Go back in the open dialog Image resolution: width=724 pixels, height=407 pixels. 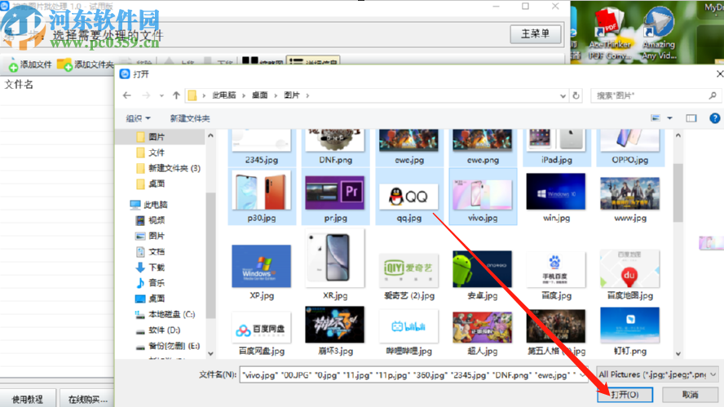point(127,95)
